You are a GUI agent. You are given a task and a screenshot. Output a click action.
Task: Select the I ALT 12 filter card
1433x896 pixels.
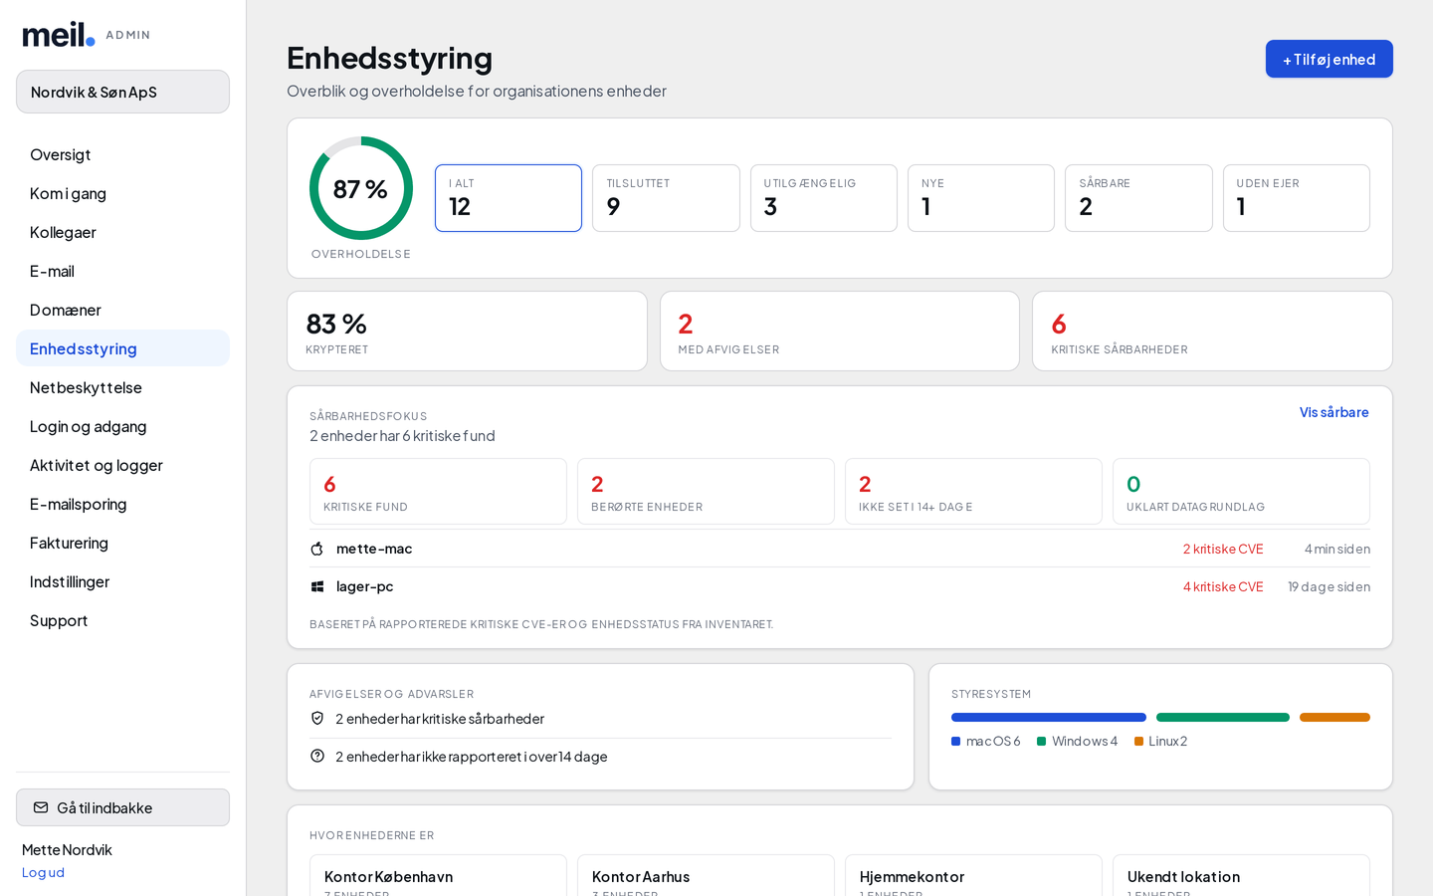coord(509,198)
